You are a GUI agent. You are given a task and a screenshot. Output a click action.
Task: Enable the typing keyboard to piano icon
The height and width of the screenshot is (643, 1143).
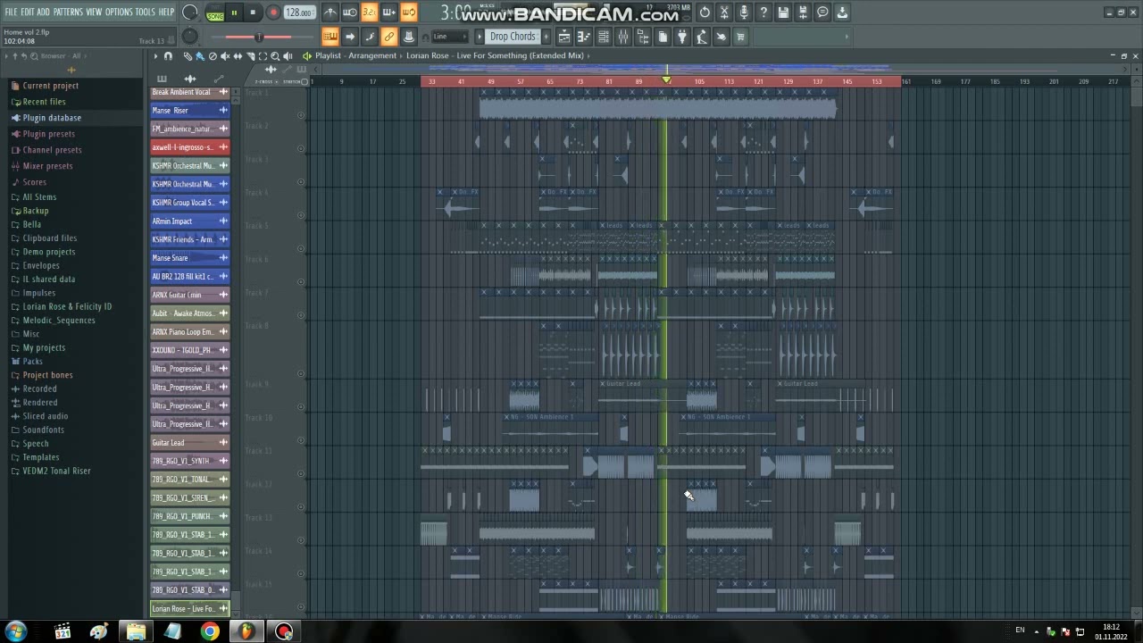pyautogui.click(x=330, y=37)
